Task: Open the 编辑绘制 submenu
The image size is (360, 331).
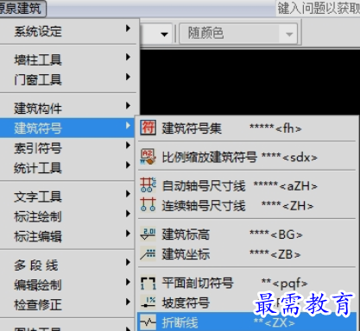Action: coord(68,284)
